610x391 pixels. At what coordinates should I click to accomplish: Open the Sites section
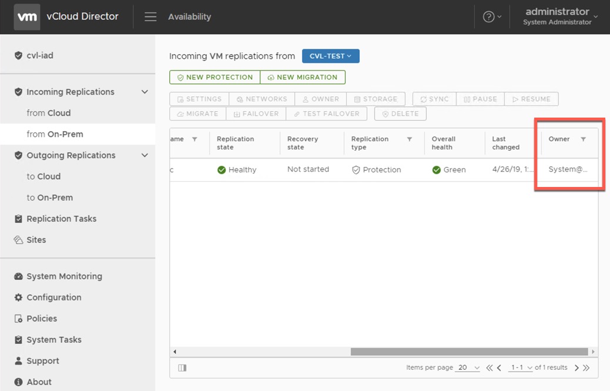pos(36,240)
